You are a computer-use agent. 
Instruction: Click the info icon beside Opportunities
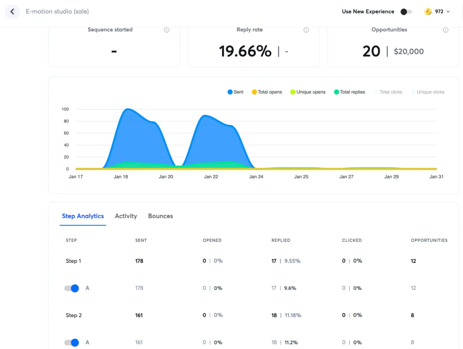click(446, 30)
